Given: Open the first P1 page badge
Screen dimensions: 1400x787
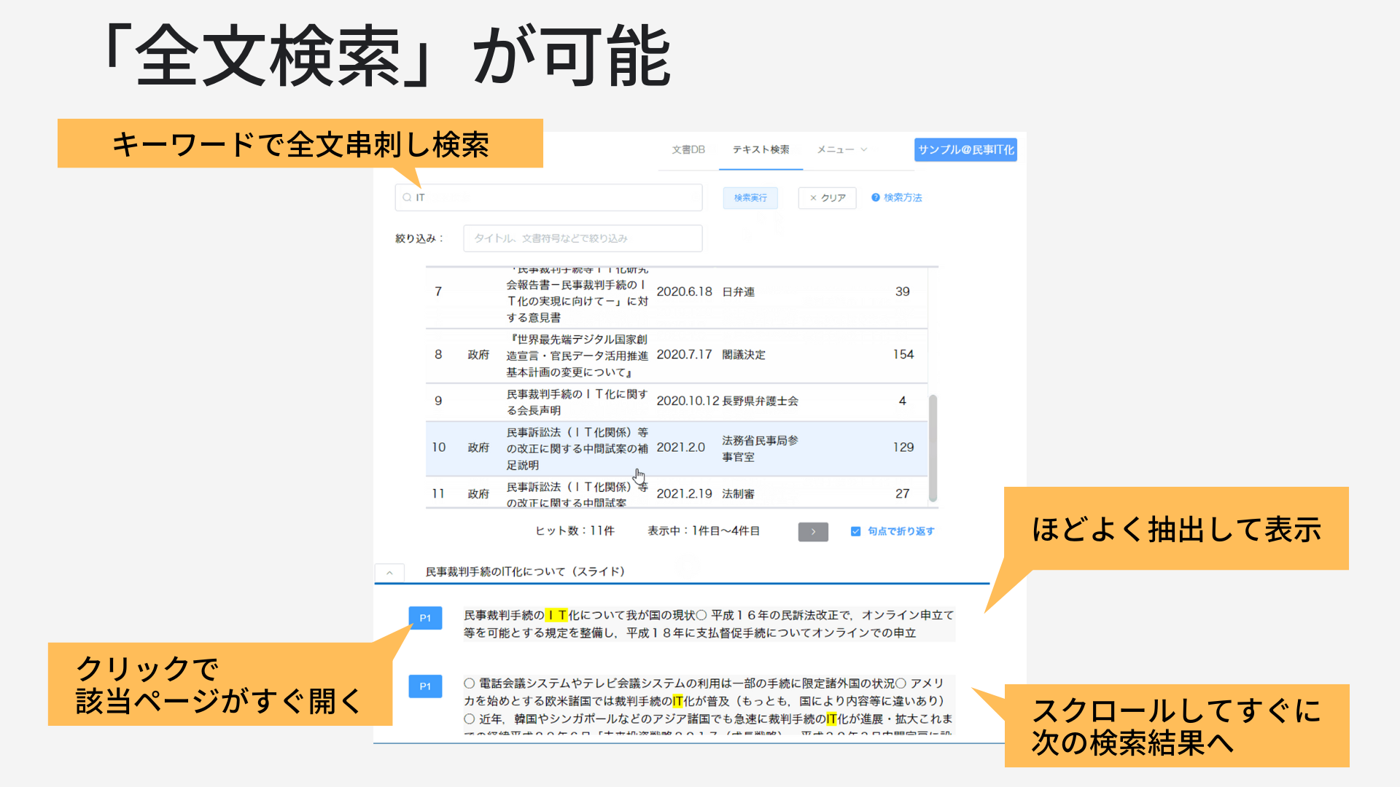Looking at the screenshot, I should click(425, 618).
